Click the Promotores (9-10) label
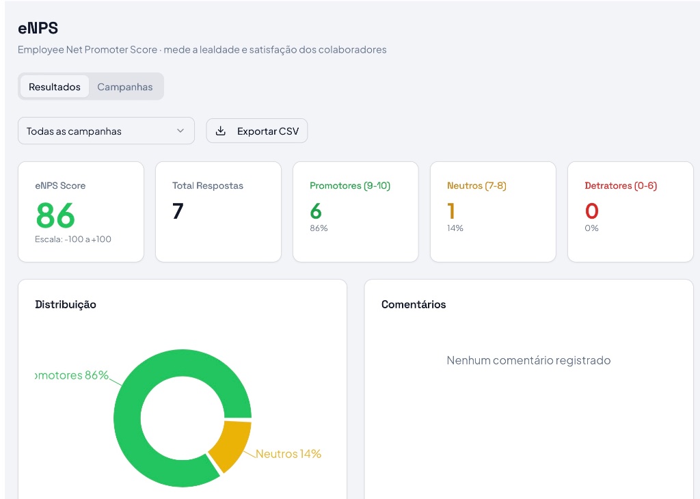The height and width of the screenshot is (499, 700). tap(350, 186)
